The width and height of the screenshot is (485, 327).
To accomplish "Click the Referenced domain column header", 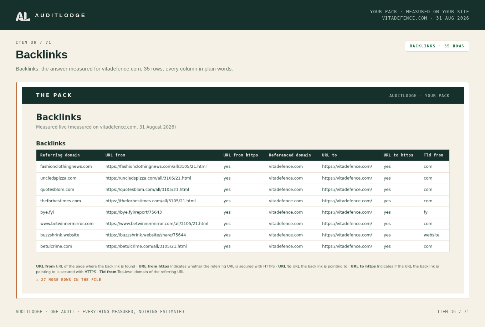I will click(x=290, y=155).
